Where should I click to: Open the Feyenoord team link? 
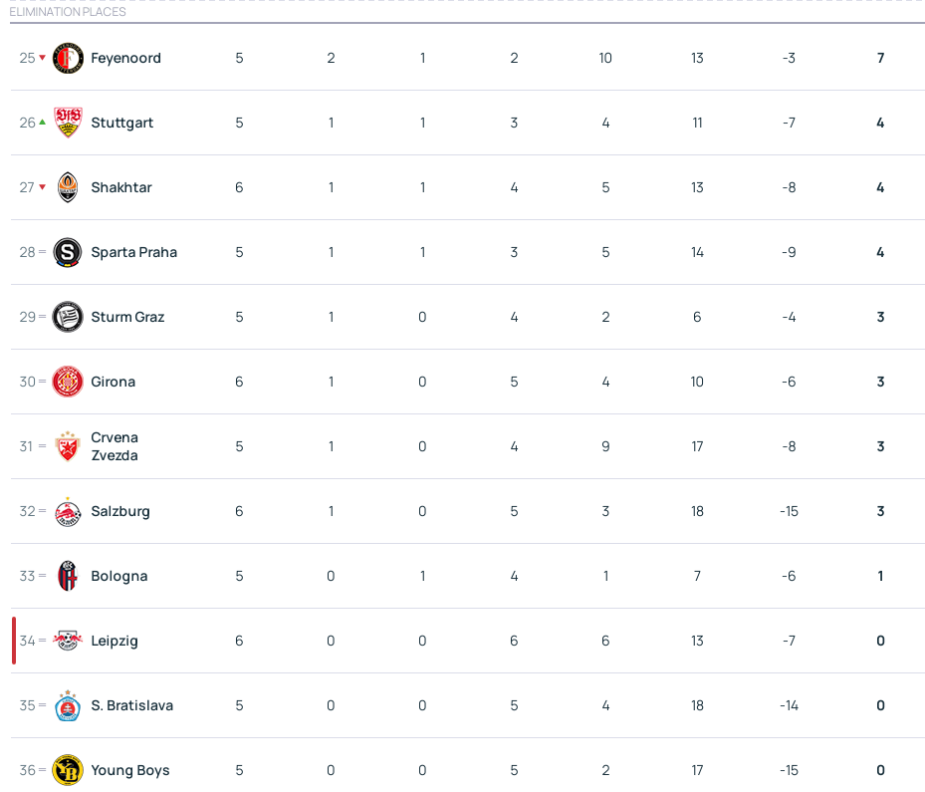coord(125,58)
